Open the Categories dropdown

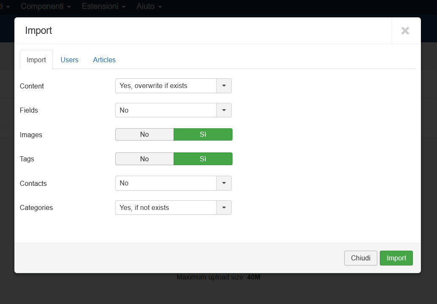click(x=173, y=207)
